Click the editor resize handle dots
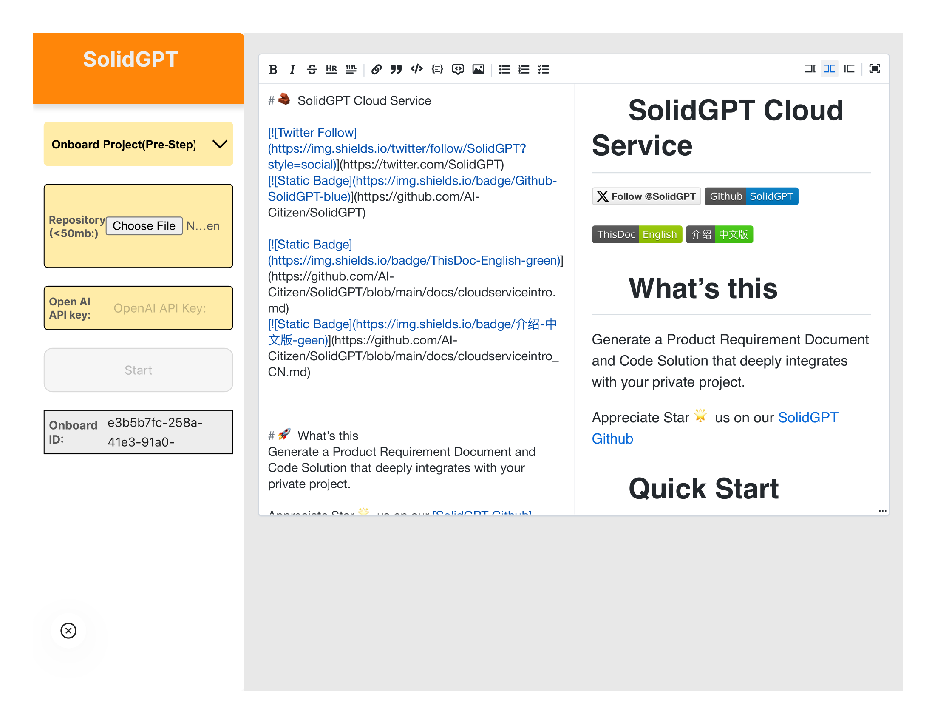935x723 pixels. tap(882, 510)
